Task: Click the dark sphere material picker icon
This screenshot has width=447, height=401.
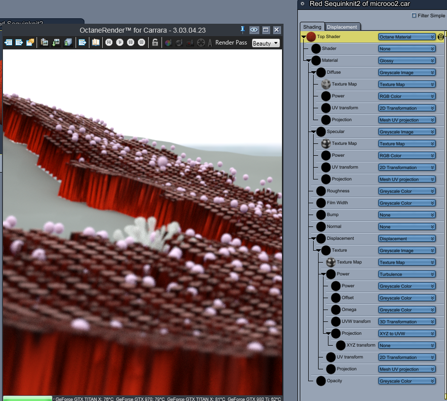Action: pyautogui.click(x=179, y=43)
